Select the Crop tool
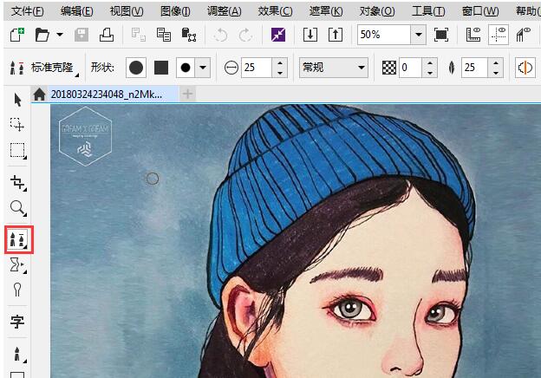The image size is (541, 378). click(17, 183)
